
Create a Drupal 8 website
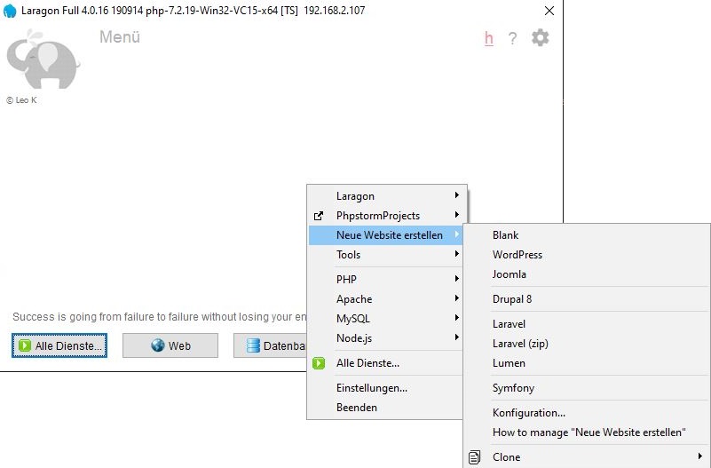point(587,299)
